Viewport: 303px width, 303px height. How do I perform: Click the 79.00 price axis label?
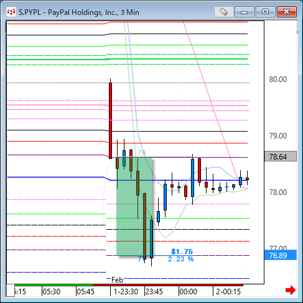[x=278, y=136]
